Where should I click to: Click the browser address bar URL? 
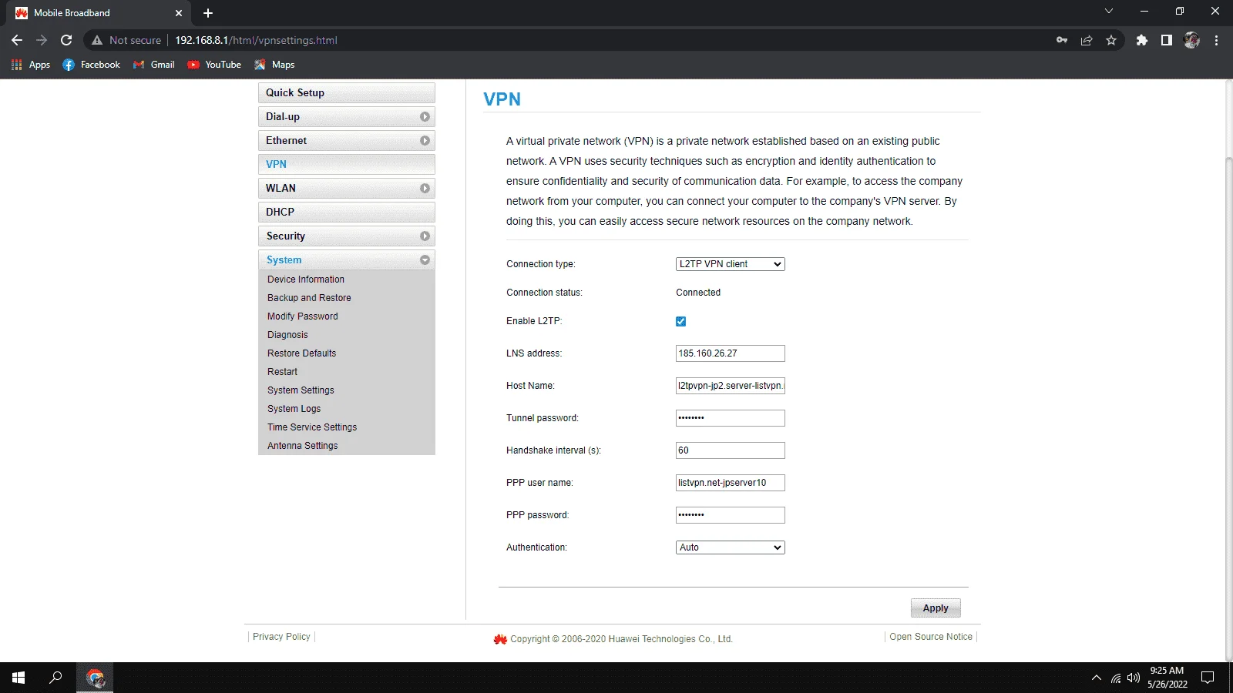tap(256, 40)
